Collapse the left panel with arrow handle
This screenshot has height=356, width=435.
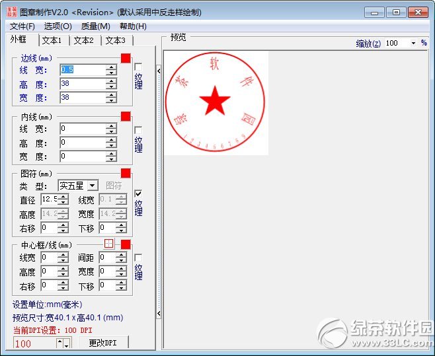[x=159, y=69]
